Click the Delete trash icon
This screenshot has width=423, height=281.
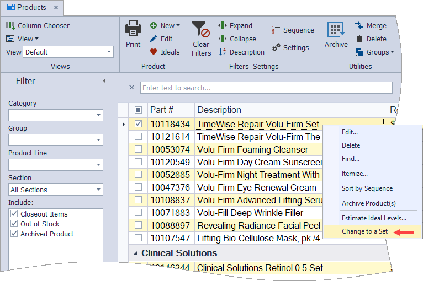point(359,39)
